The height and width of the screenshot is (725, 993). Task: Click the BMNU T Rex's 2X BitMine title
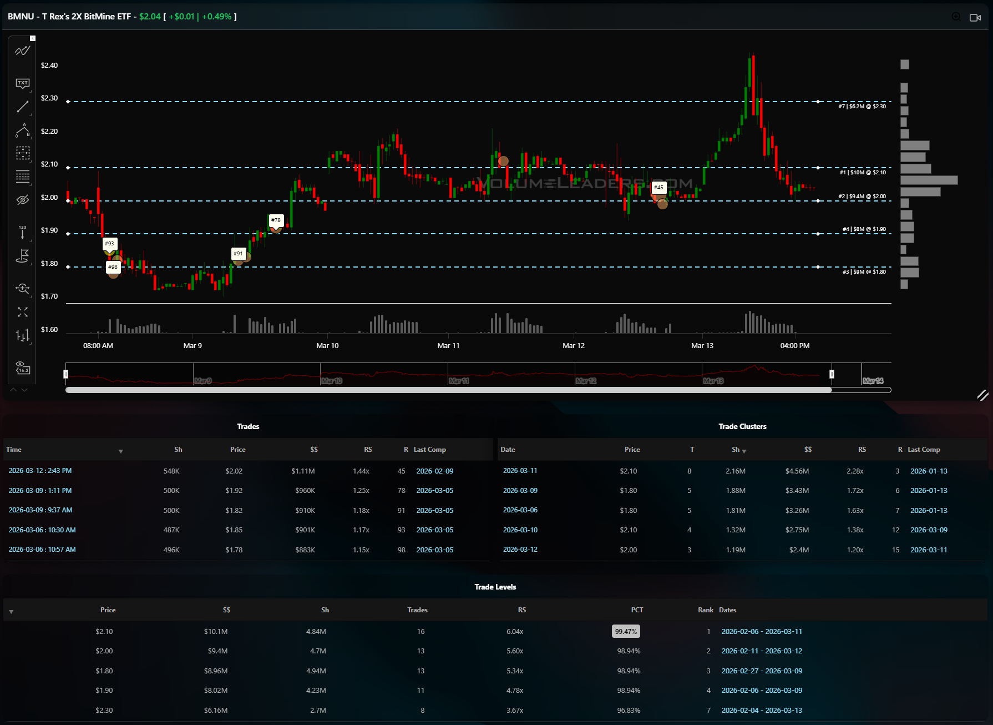69,17
